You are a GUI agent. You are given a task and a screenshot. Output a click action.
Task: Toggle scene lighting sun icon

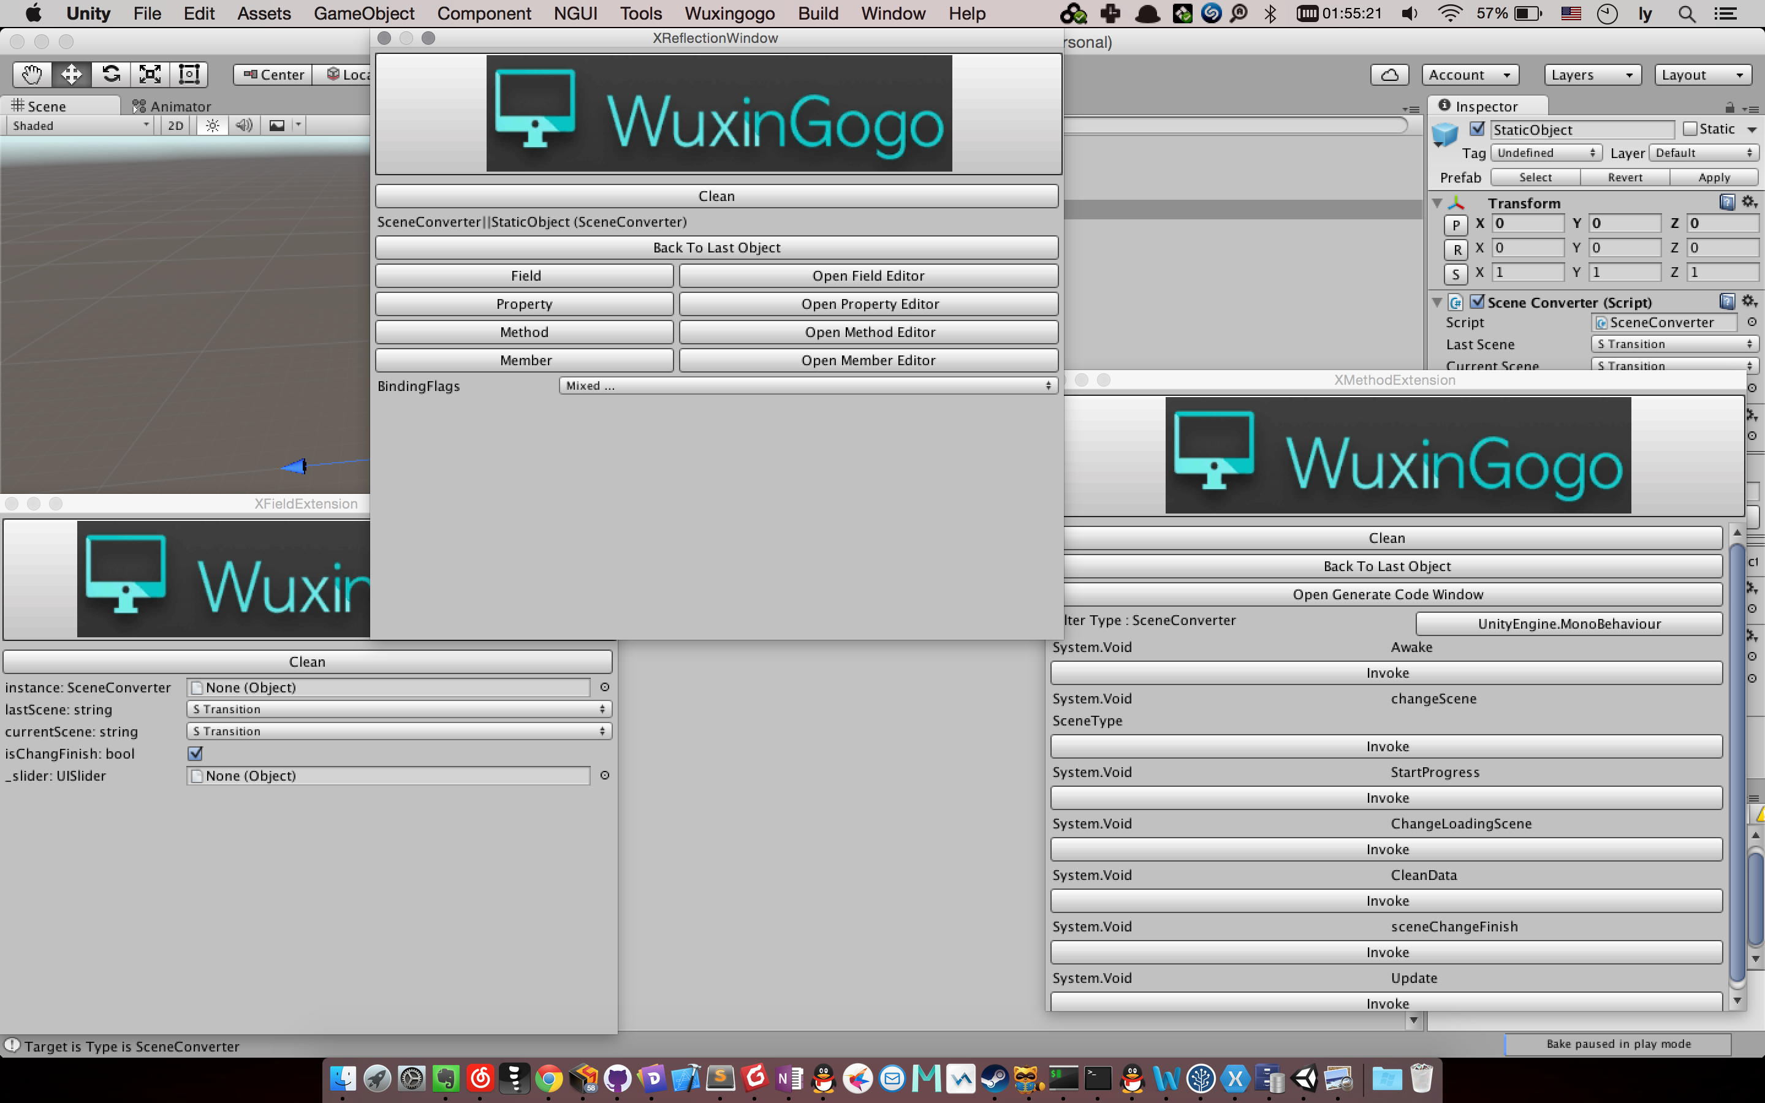212,126
